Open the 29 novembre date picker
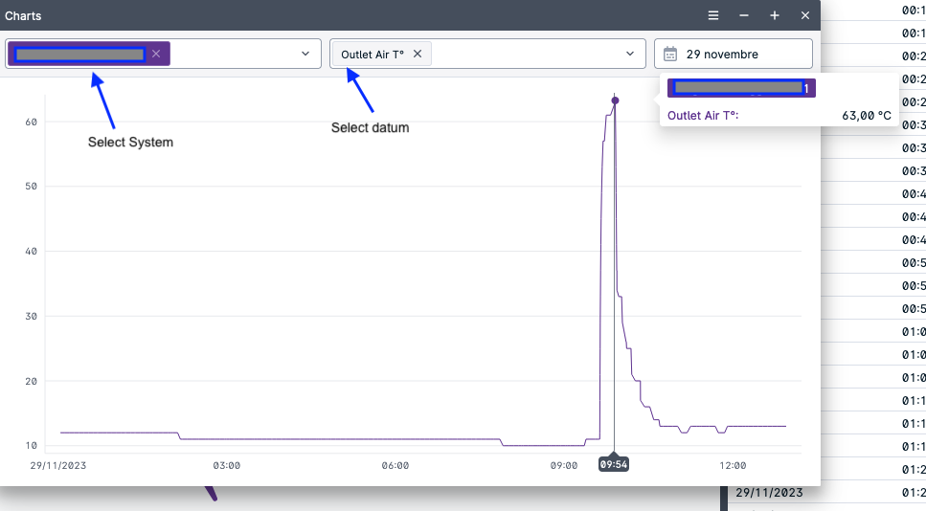 click(733, 55)
